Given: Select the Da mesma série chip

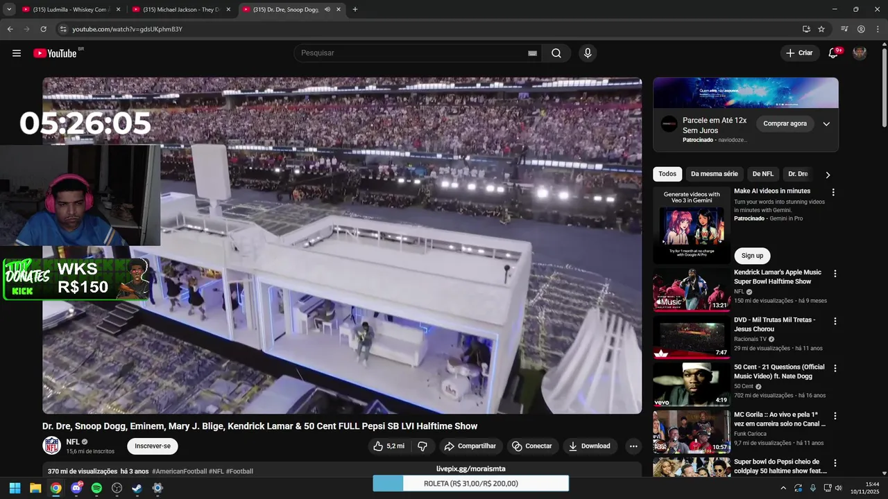Looking at the screenshot, I should pos(715,174).
